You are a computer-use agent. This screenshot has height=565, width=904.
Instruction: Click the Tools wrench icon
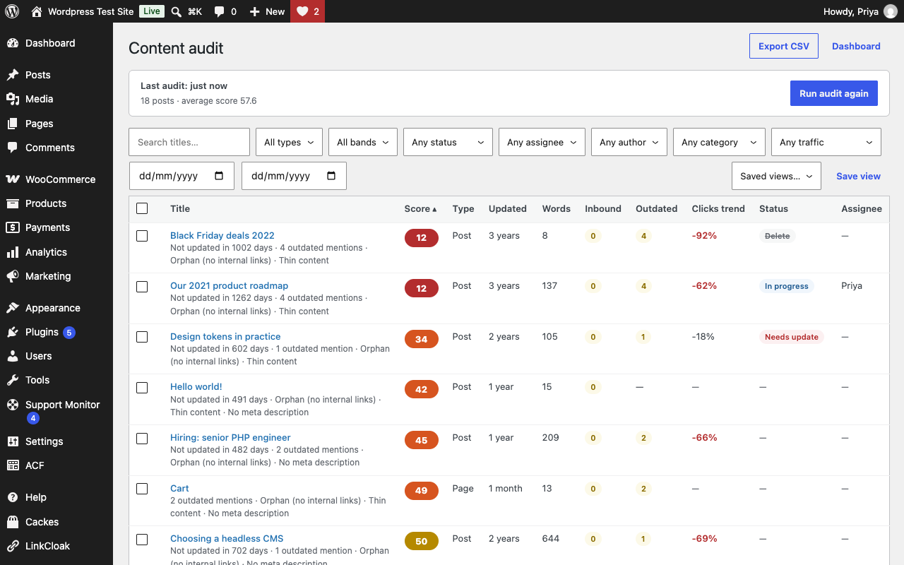(x=13, y=380)
